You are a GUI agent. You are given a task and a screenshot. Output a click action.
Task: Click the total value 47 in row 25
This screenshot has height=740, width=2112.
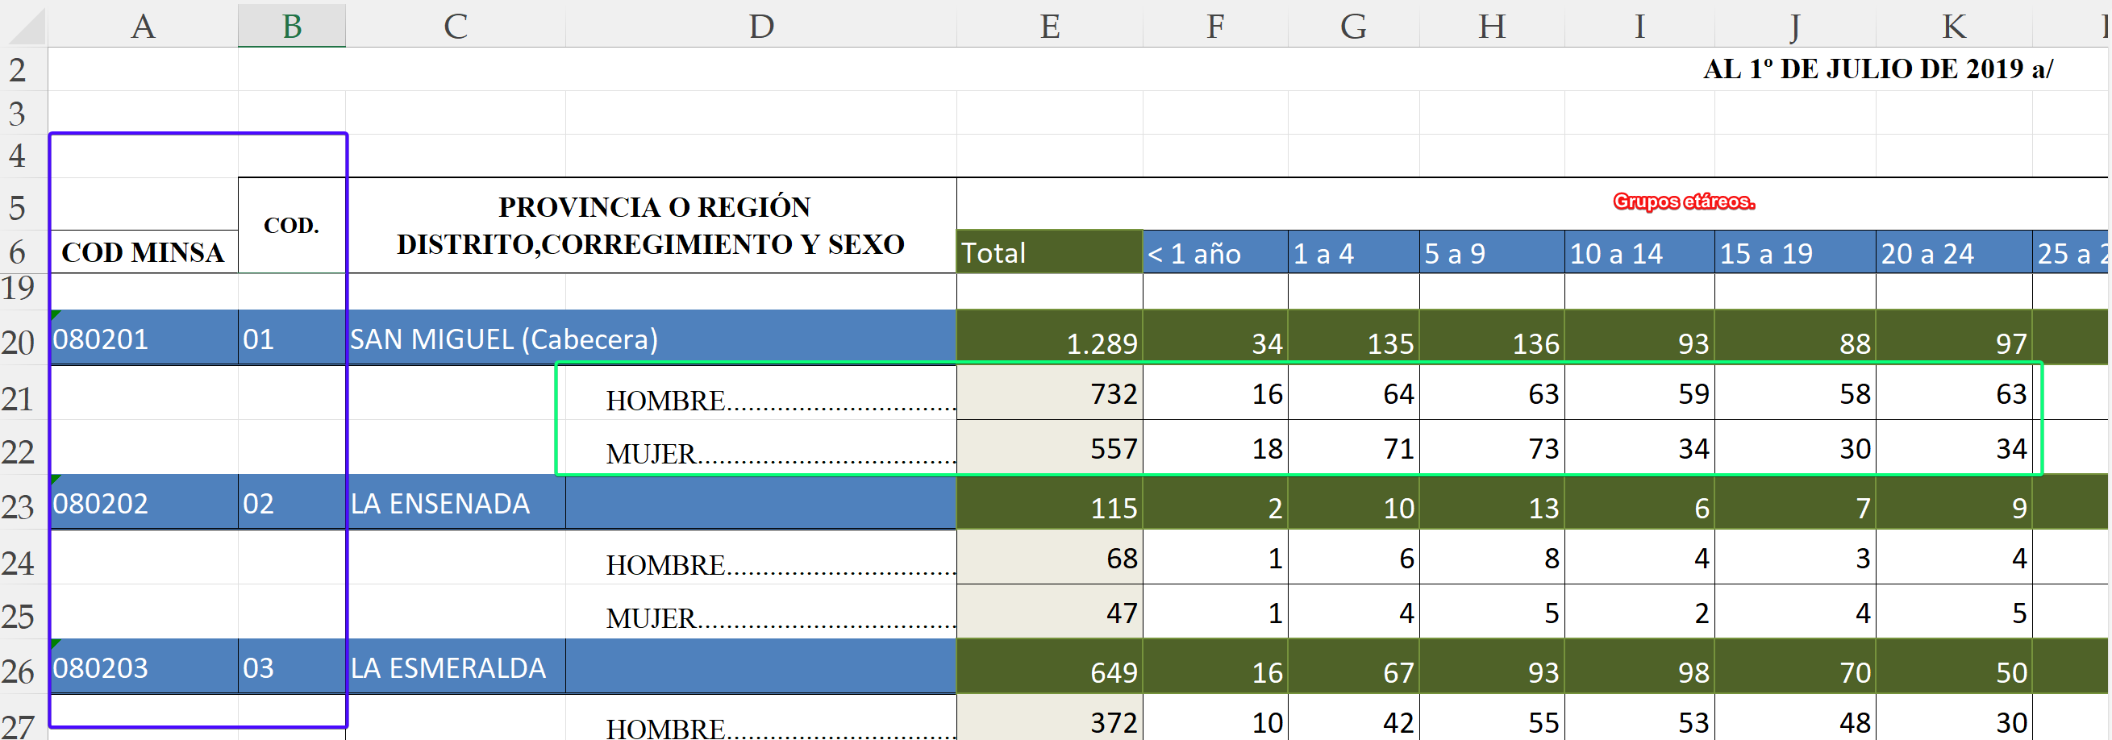1049,612
